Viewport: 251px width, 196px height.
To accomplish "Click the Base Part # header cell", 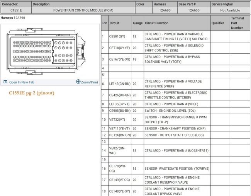I will 194,4.
